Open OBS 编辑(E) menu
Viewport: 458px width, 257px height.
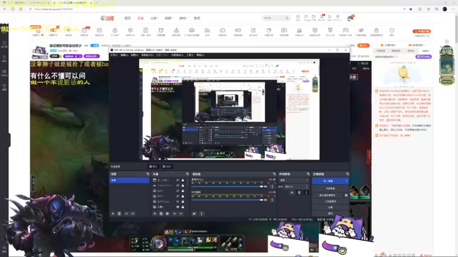coord(124,55)
